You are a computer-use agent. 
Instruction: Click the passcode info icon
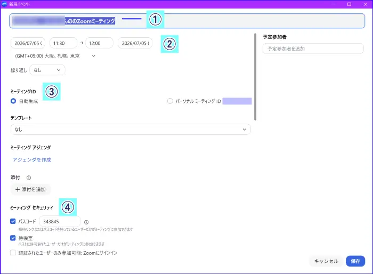click(x=86, y=222)
